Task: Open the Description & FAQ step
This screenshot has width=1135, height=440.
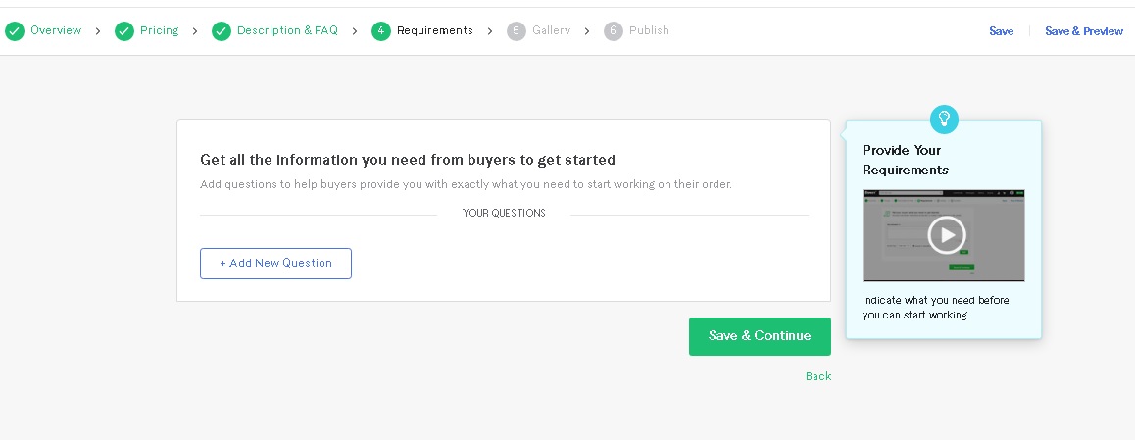Action: pyautogui.click(x=287, y=30)
